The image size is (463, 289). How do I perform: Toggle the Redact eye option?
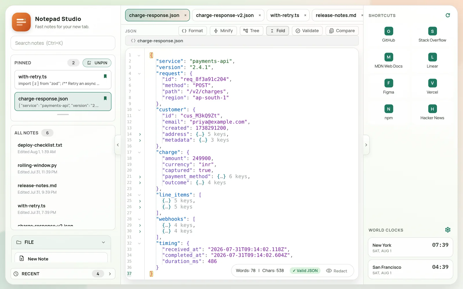point(337,271)
